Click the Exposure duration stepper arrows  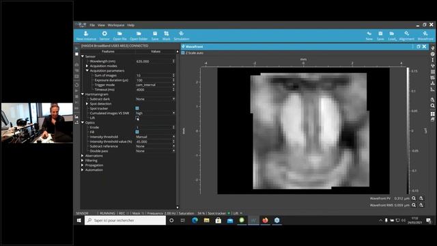[x=173, y=80]
